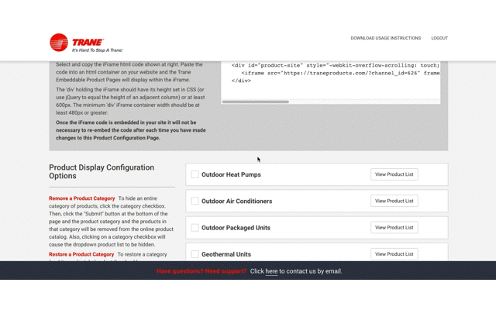This screenshot has height=310, width=496.
Task: Toggle the Outdoor Air Conditioners checkbox
Action: 195,201
